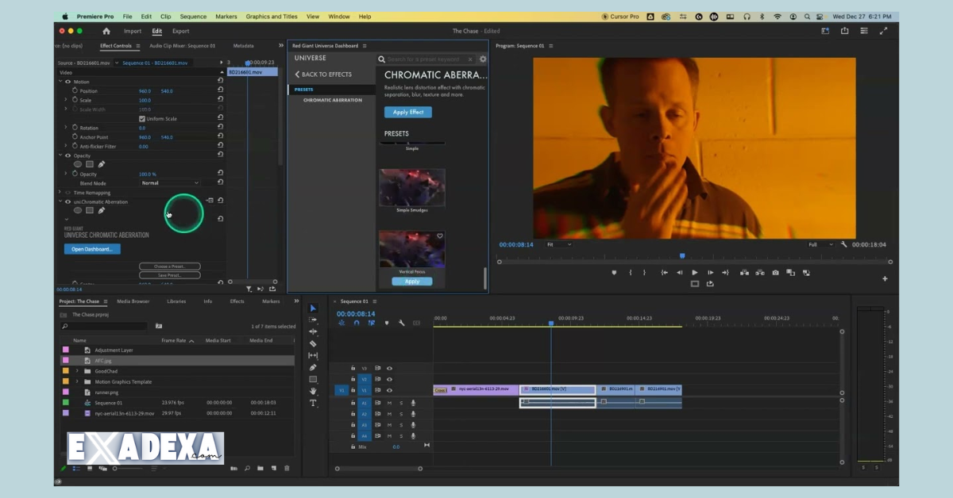The width and height of the screenshot is (953, 498).
Task: Select the Razor tool in the timeline toolbar
Action: 313,343
